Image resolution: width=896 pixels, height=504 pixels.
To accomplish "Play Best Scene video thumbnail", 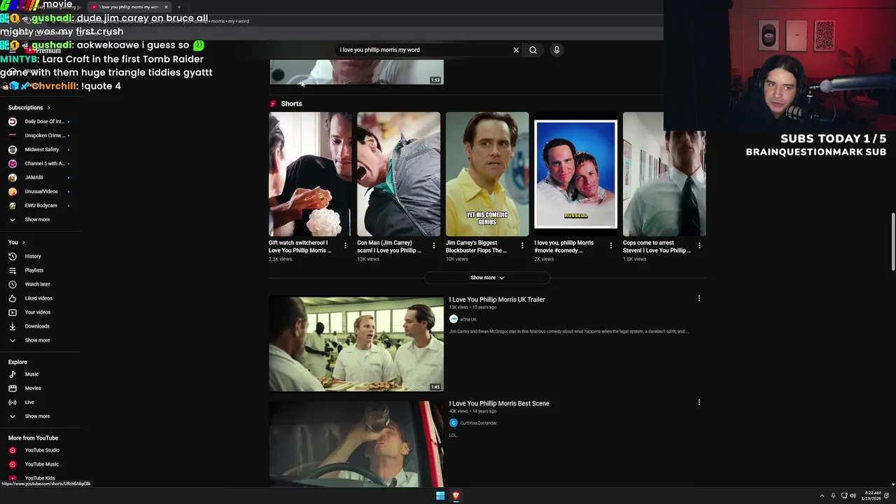I will click(x=356, y=444).
